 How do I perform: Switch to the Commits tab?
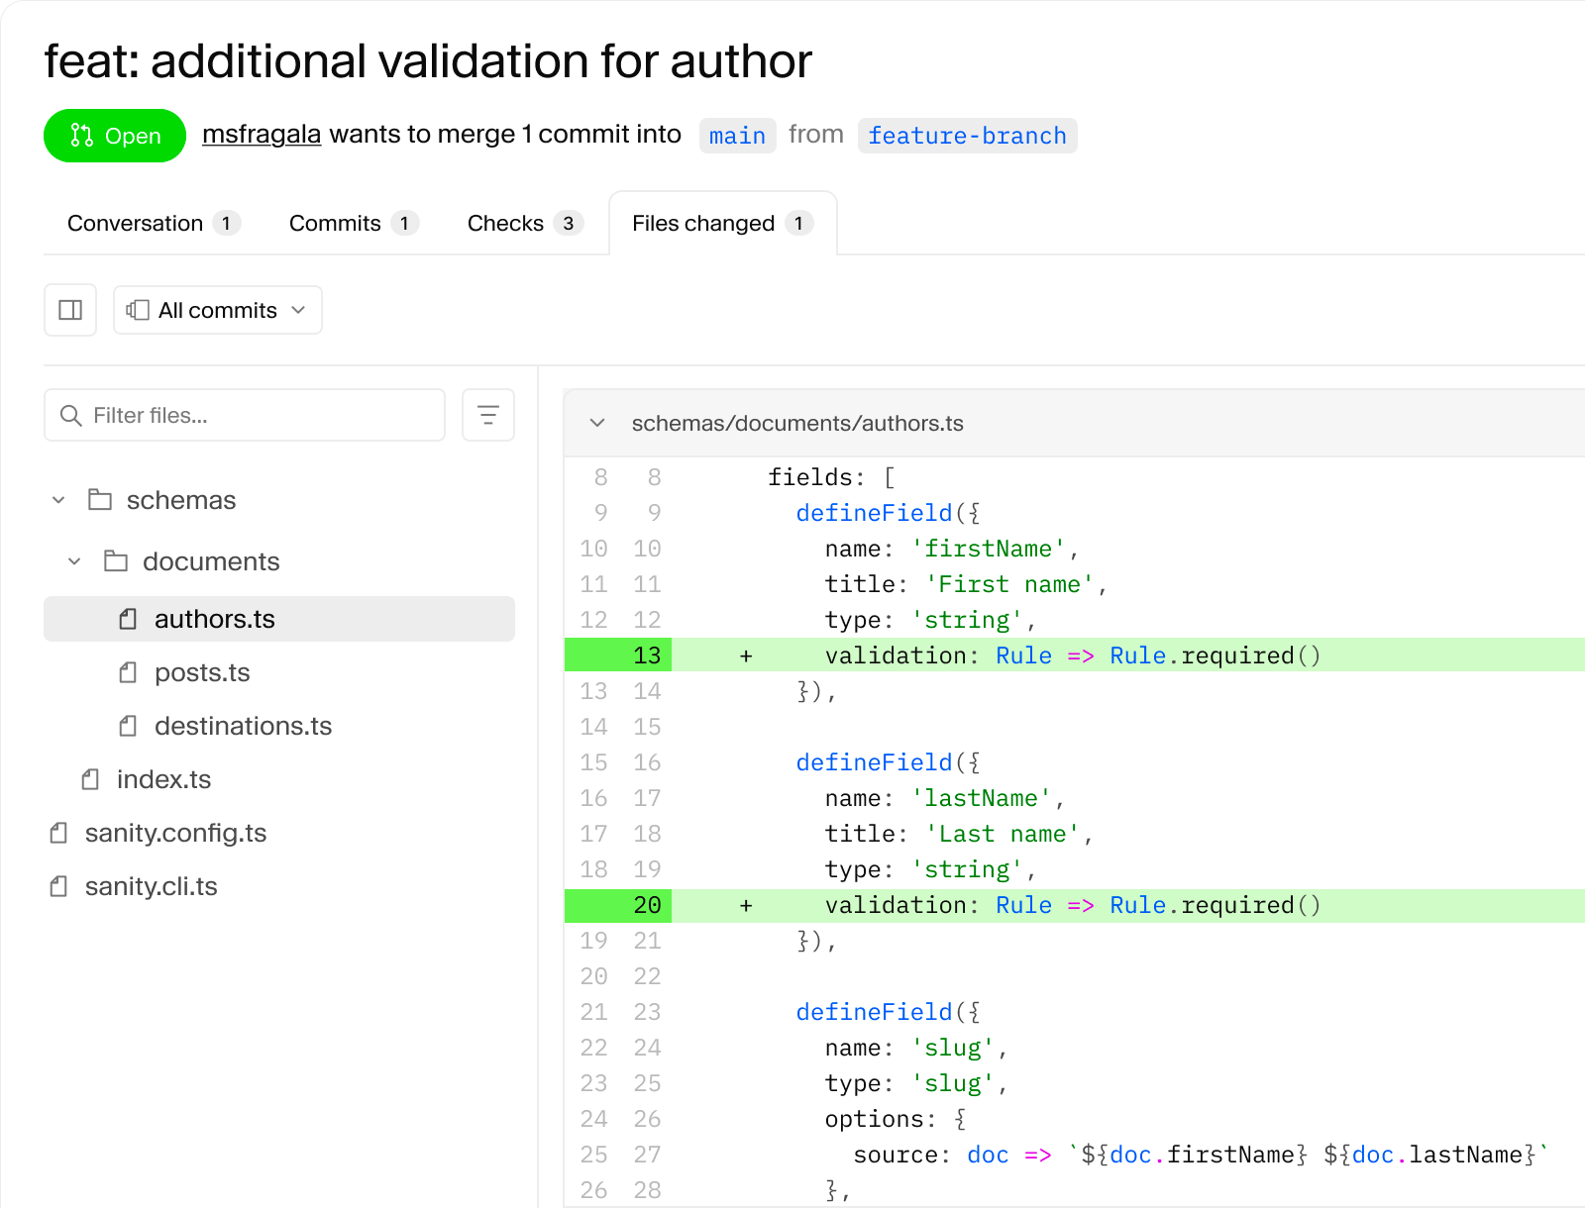pos(354,223)
